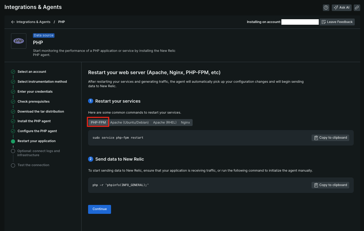Click green dot beside Restart your application

[13, 141]
